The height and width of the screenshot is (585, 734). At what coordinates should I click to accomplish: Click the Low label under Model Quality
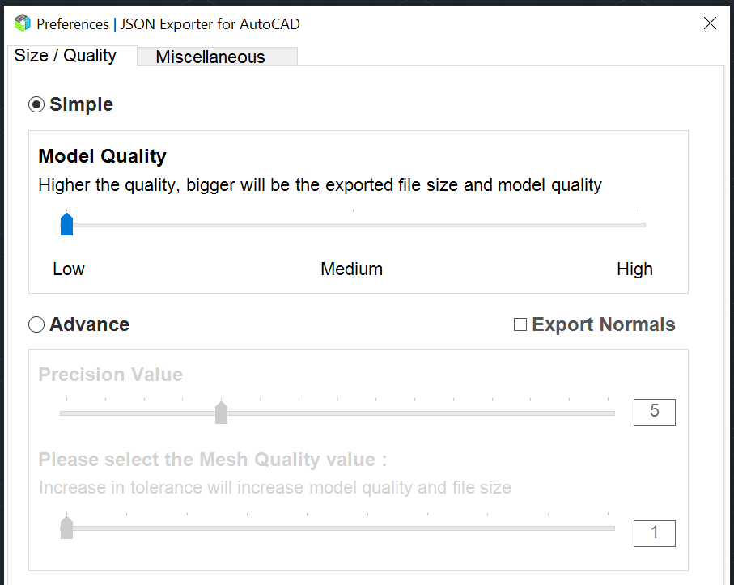pyautogui.click(x=69, y=269)
